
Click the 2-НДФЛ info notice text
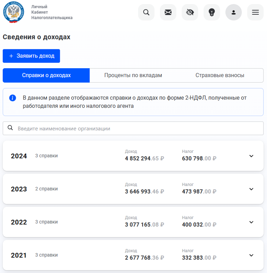[x=135, y=102]
